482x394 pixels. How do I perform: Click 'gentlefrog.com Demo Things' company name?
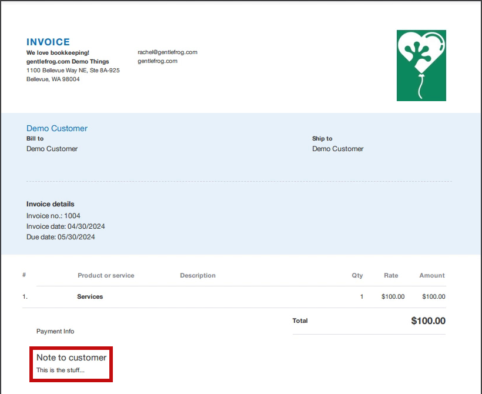[68, 62]
